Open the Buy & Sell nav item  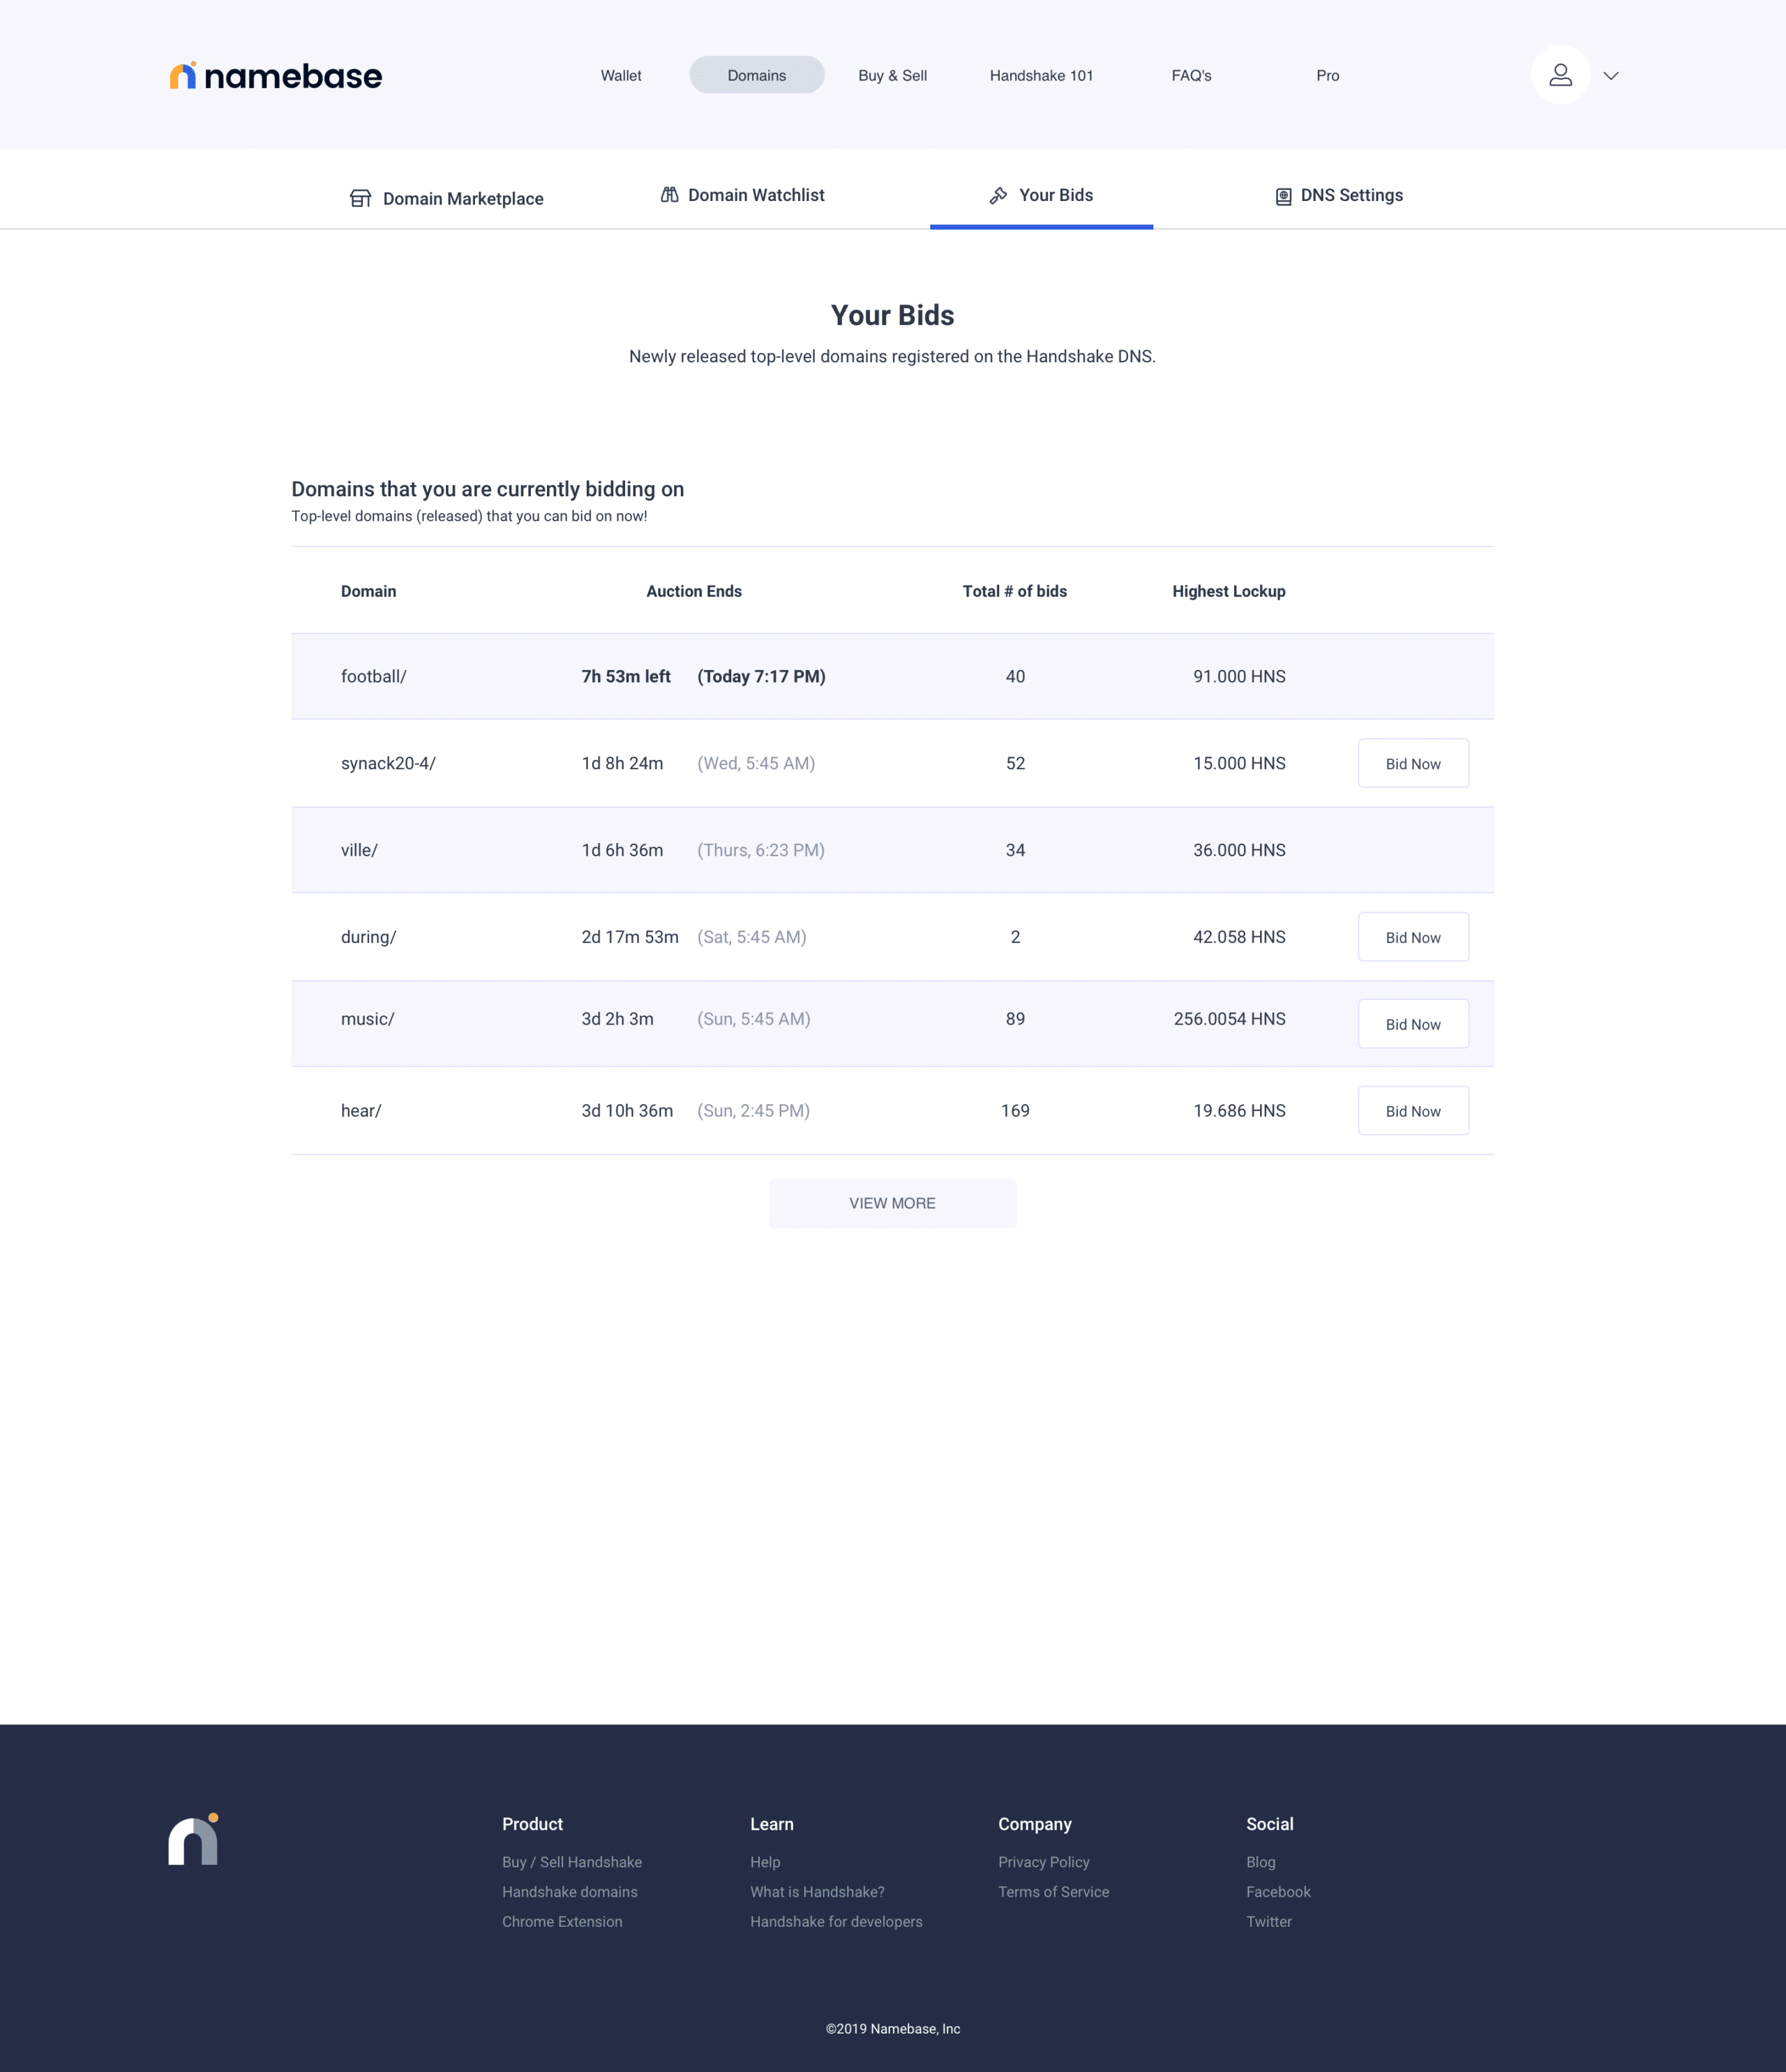pos(892,75)
